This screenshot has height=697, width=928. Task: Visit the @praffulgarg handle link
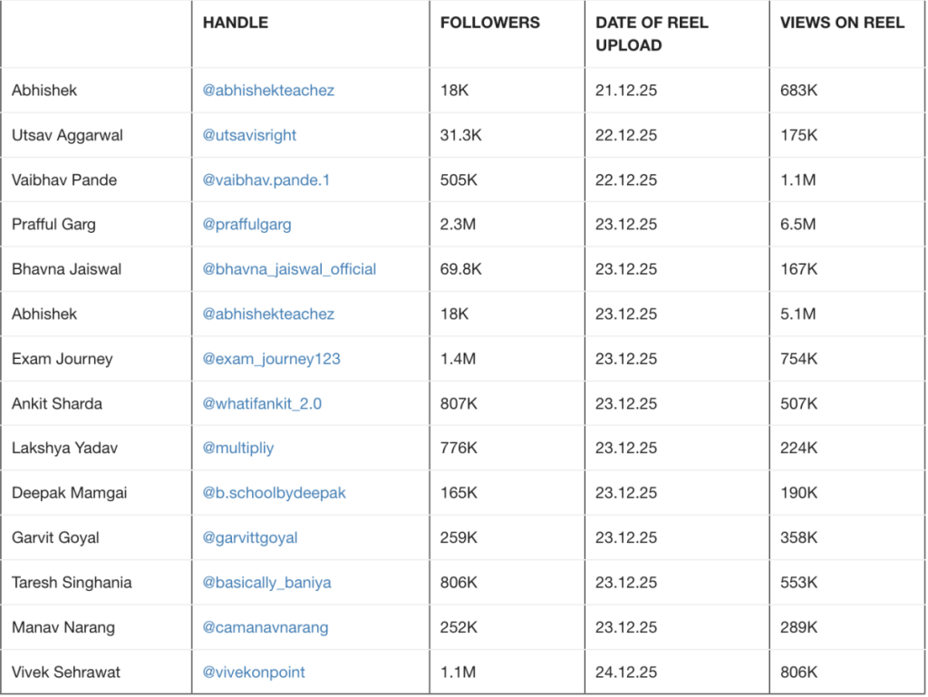pos(246,225)
